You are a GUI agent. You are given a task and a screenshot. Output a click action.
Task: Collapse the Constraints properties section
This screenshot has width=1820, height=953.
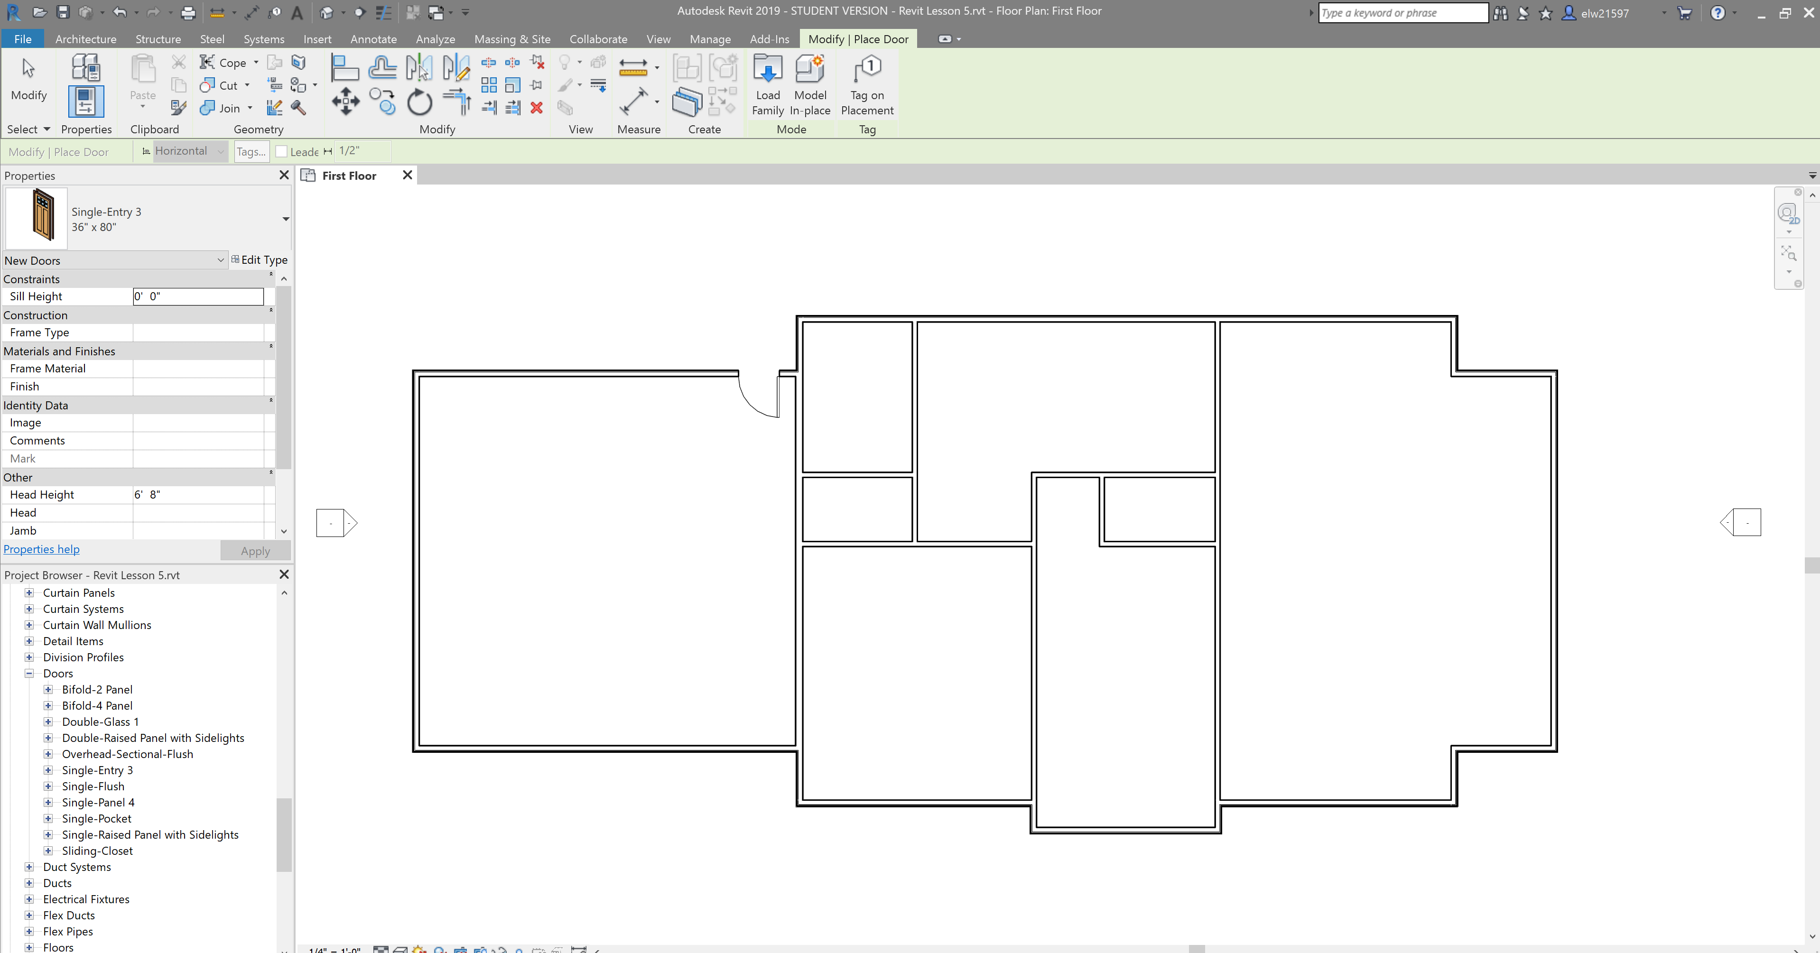[270, 276]
